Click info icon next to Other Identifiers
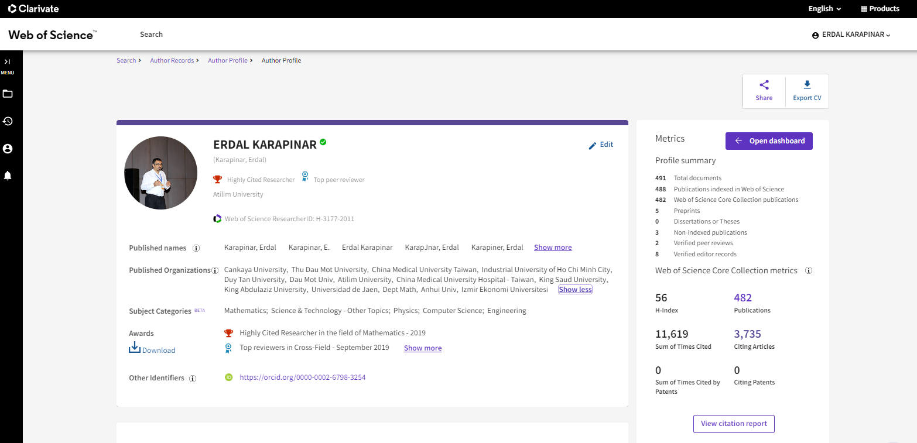The width and height of the screenshot is (917, 443). tap(193, 379)
